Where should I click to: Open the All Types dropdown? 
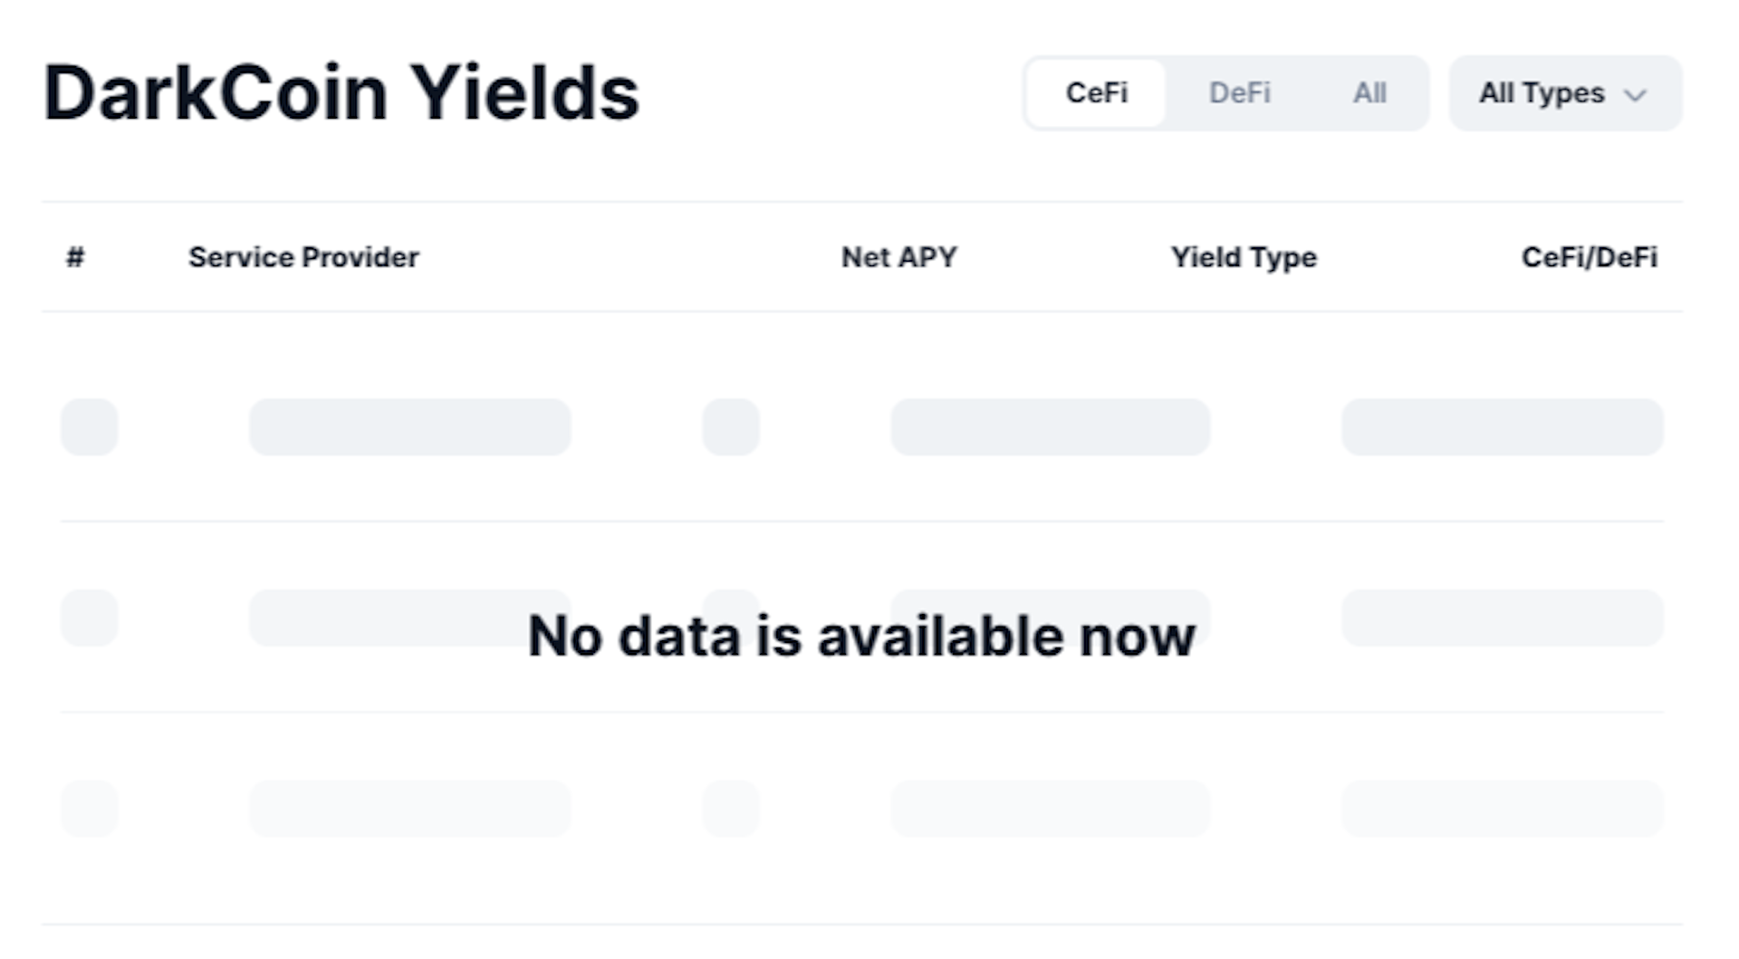click(x=1542, y=93)
